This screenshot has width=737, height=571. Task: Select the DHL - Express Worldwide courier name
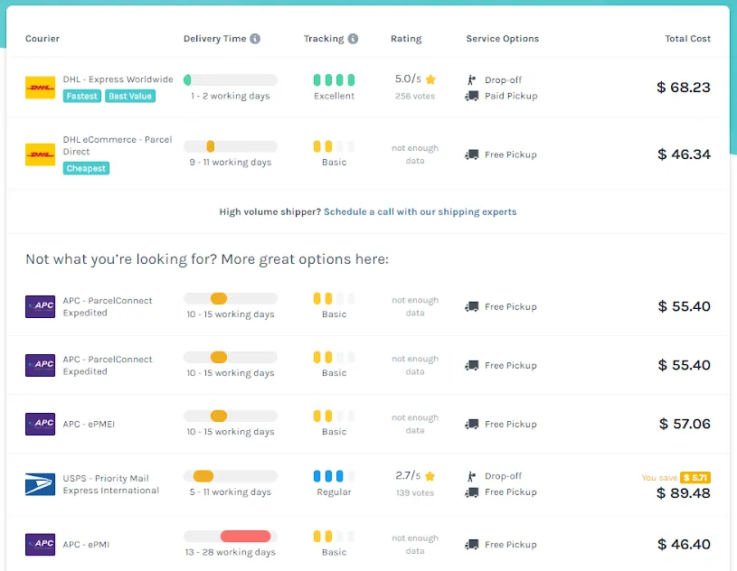point(118,80)
